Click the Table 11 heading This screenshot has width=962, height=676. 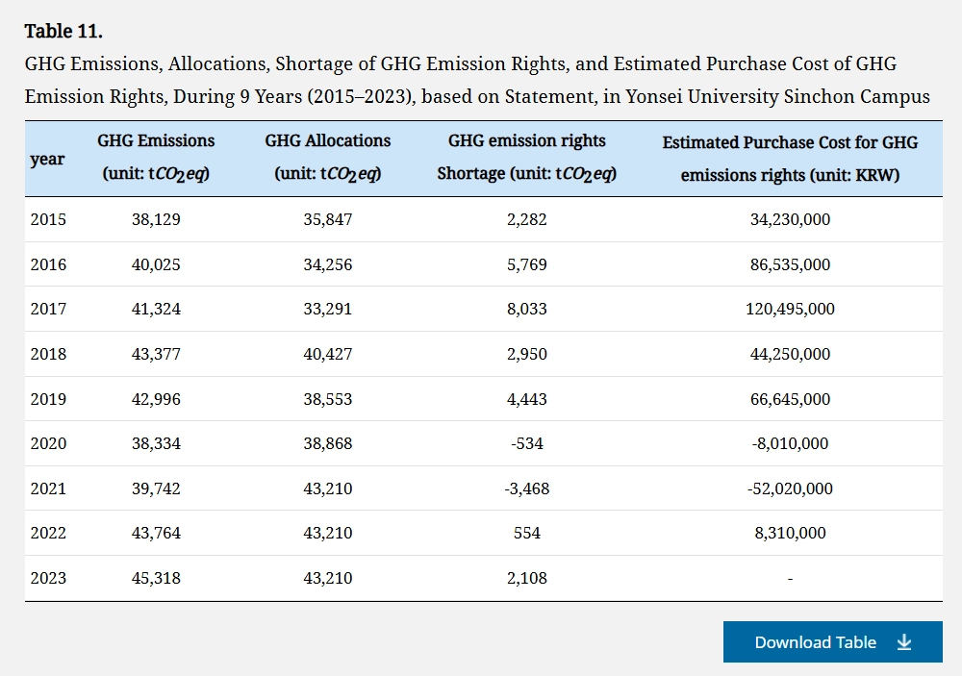pos(63,31)
